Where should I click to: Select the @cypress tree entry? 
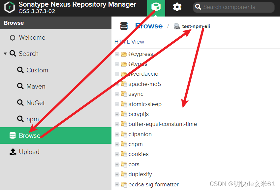click(x=140, y=54)
